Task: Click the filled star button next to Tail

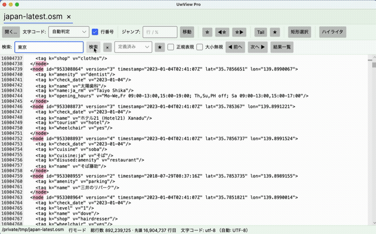Action: pyautogui.click(x=275, y=32)
